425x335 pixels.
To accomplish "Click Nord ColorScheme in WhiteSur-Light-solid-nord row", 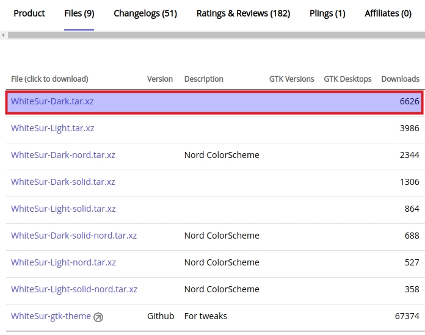I will 222,289.
